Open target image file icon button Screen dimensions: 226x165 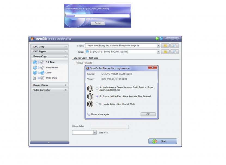175,52
